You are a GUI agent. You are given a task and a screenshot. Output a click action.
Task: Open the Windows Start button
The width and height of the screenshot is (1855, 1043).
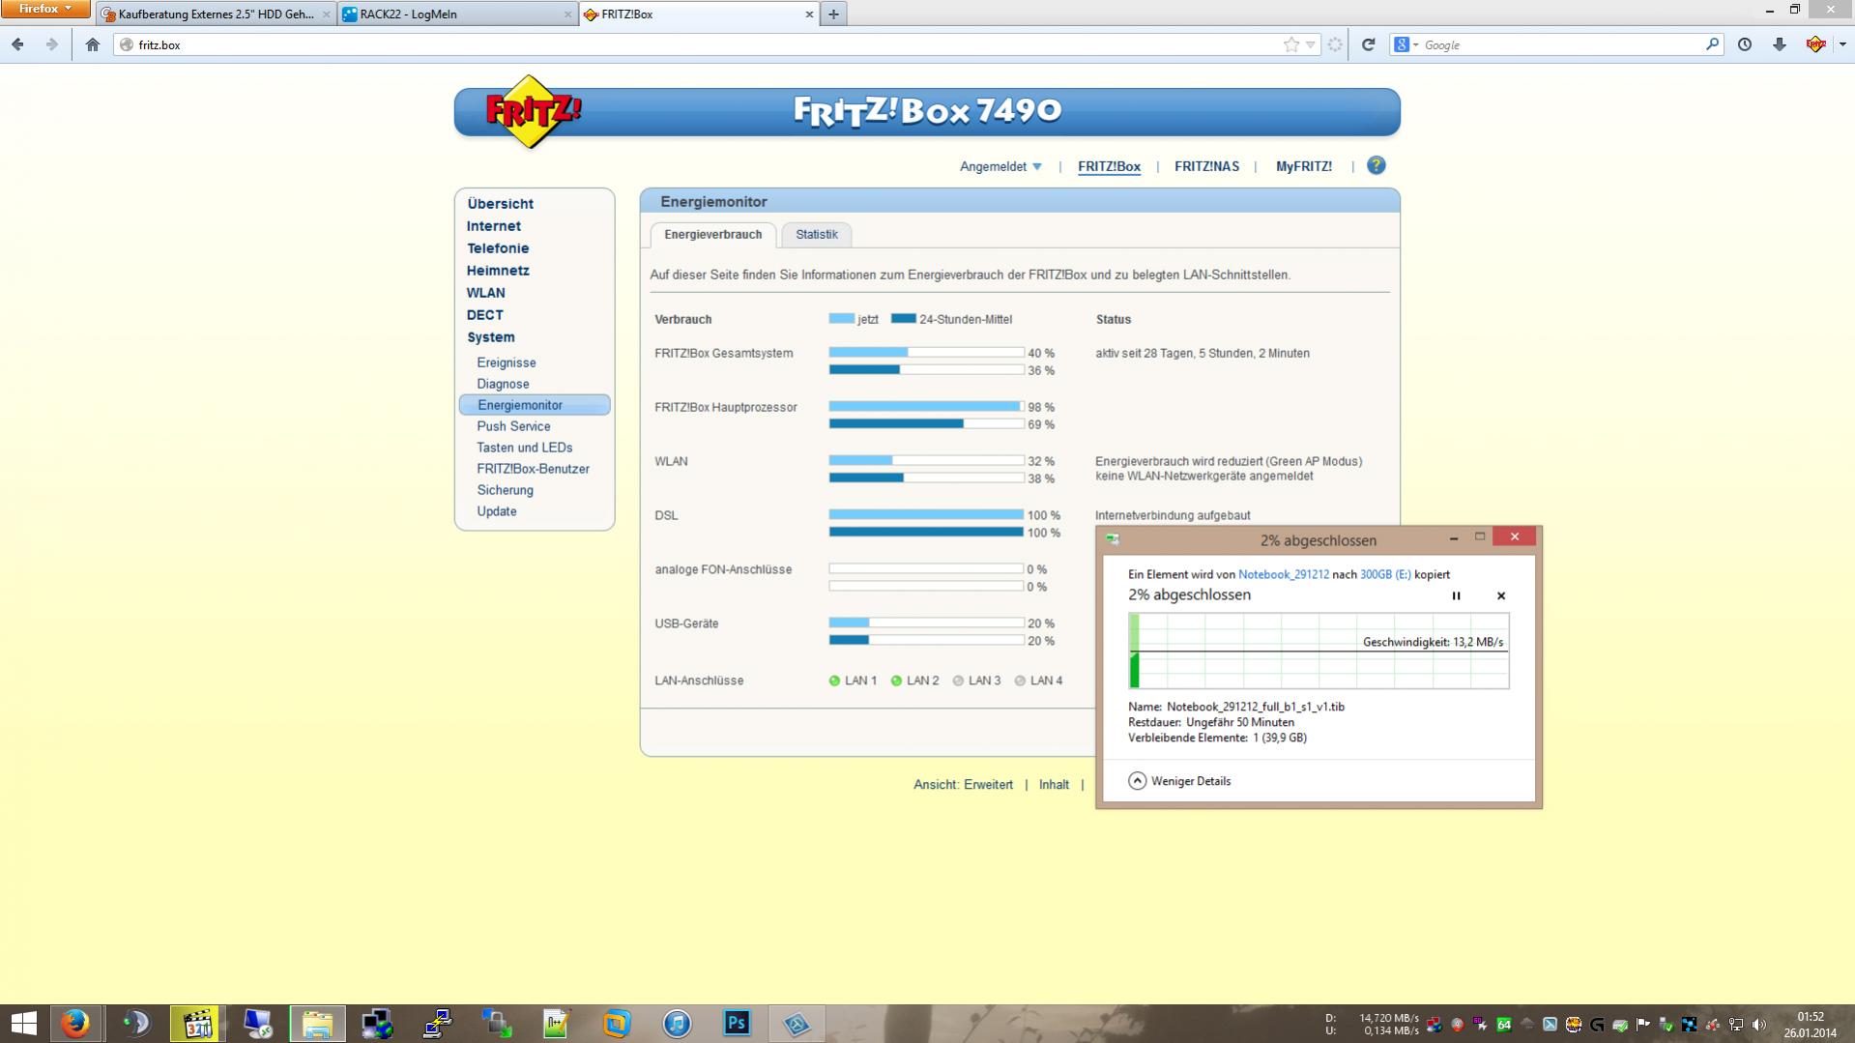coord(23,1023)
